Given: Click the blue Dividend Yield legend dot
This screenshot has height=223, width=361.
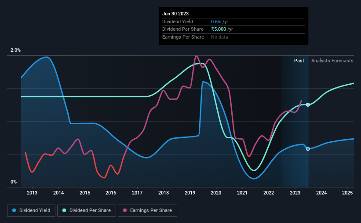Looking at the screenshot, I should [x=14, y=210].
